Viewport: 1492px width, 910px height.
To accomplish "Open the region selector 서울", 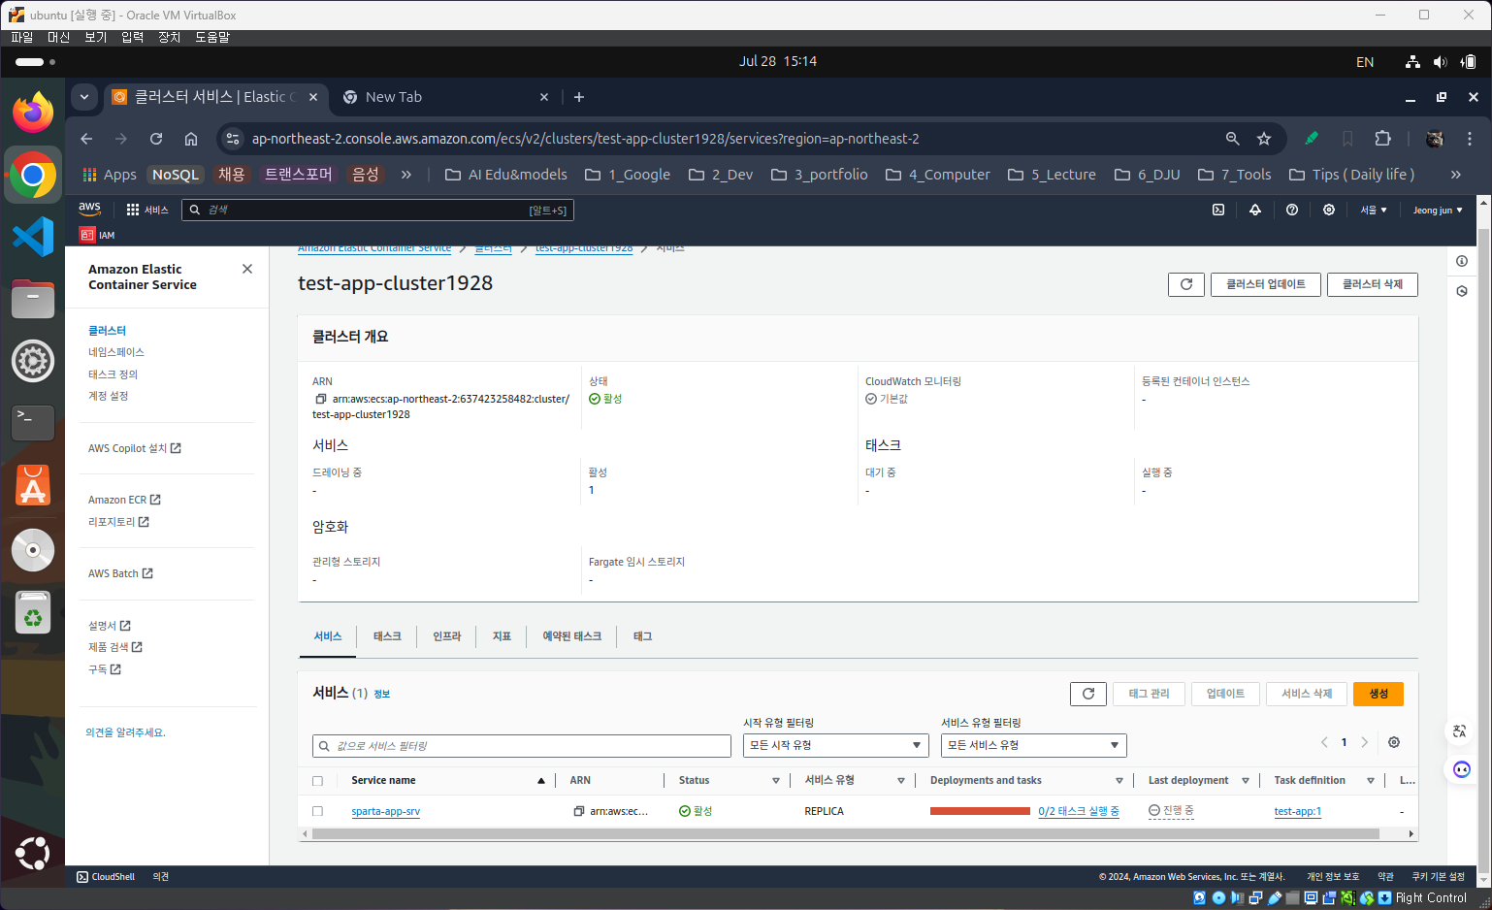I will pos(1374,210).
